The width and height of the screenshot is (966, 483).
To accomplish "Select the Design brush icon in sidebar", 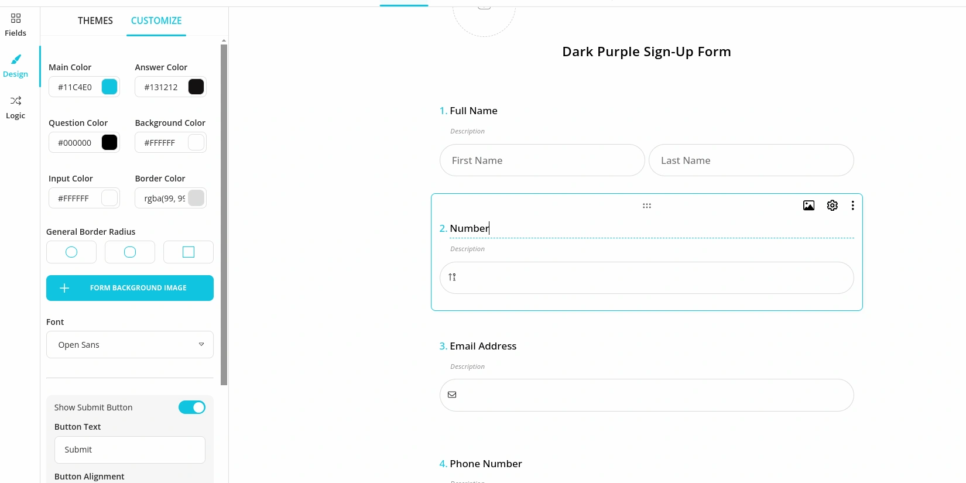I will (x=15, y=64).
